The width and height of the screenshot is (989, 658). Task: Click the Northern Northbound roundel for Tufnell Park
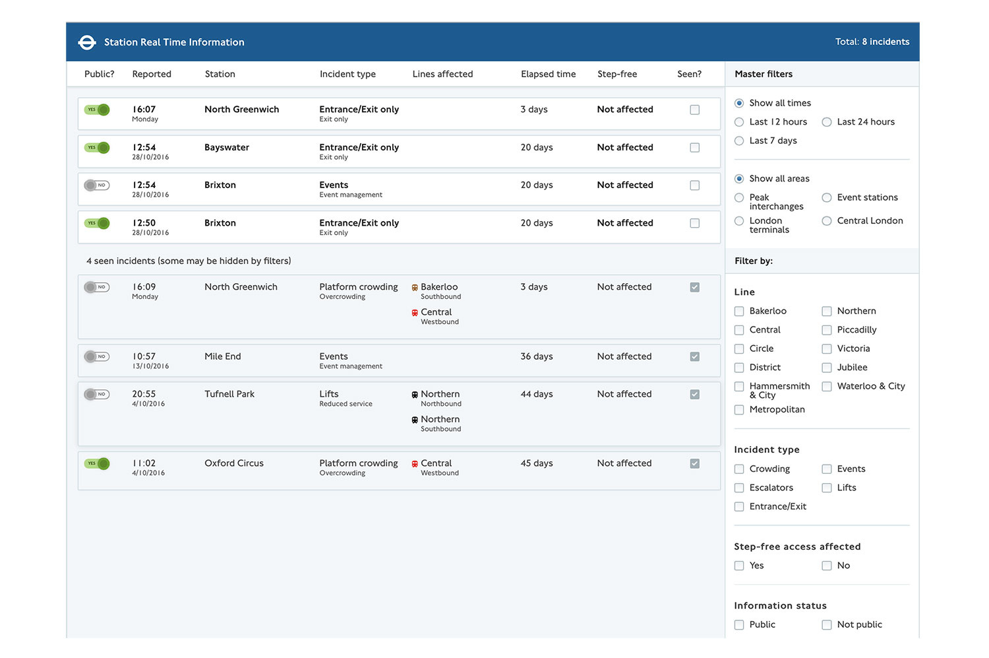413,394
